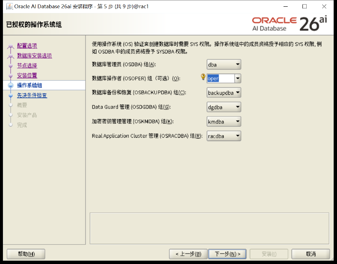The image size is (337, 264).
Task: Expand the OSOPER group combo box arrow
Action: pos(238,78)
